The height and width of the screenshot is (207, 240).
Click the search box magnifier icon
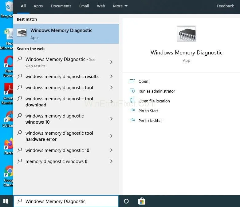19,201
